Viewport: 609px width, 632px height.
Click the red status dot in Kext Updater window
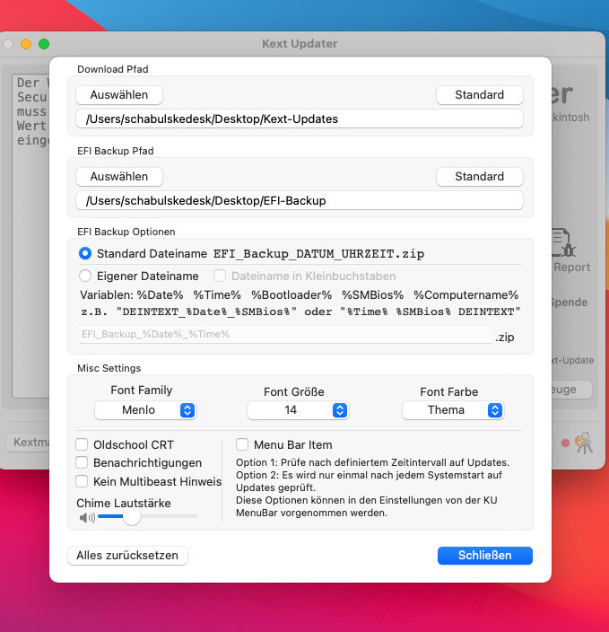point(565,443)
